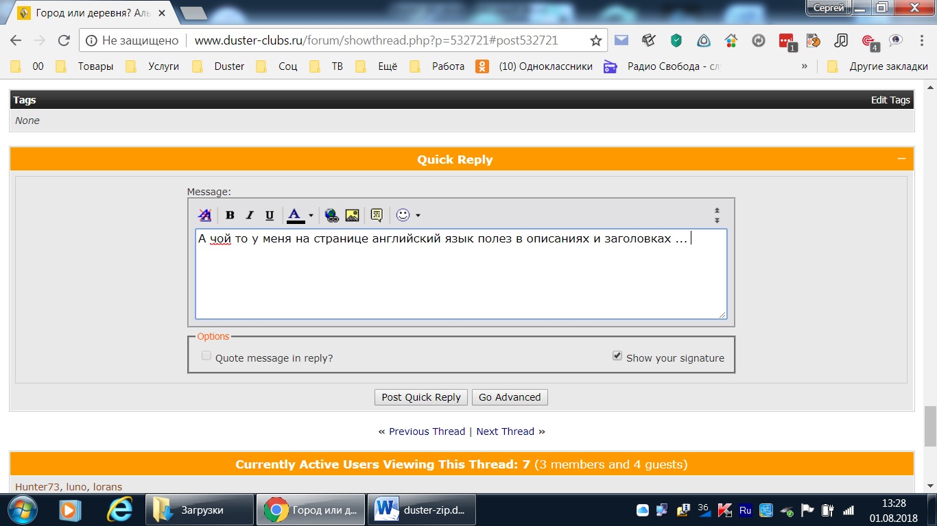The width and height of the screenshot is (937, 526).
Task: Click inside the message text area
Action: [460, 281]
